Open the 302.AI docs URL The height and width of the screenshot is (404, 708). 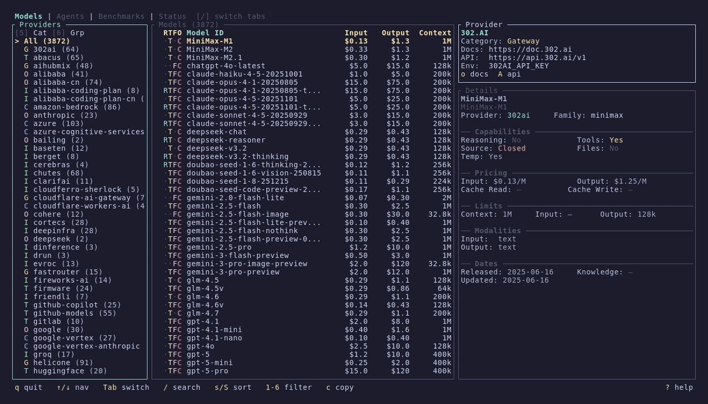tap(530, 49)
